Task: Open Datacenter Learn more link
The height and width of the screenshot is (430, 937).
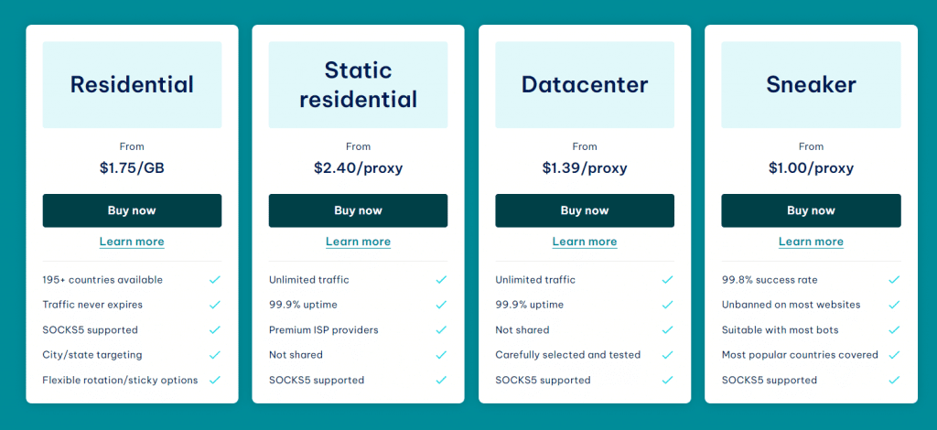Action: 585,242
